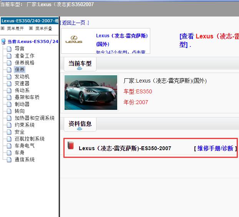Click the 返回上一页 link
The image size is (239, 217).
(74, 23)
